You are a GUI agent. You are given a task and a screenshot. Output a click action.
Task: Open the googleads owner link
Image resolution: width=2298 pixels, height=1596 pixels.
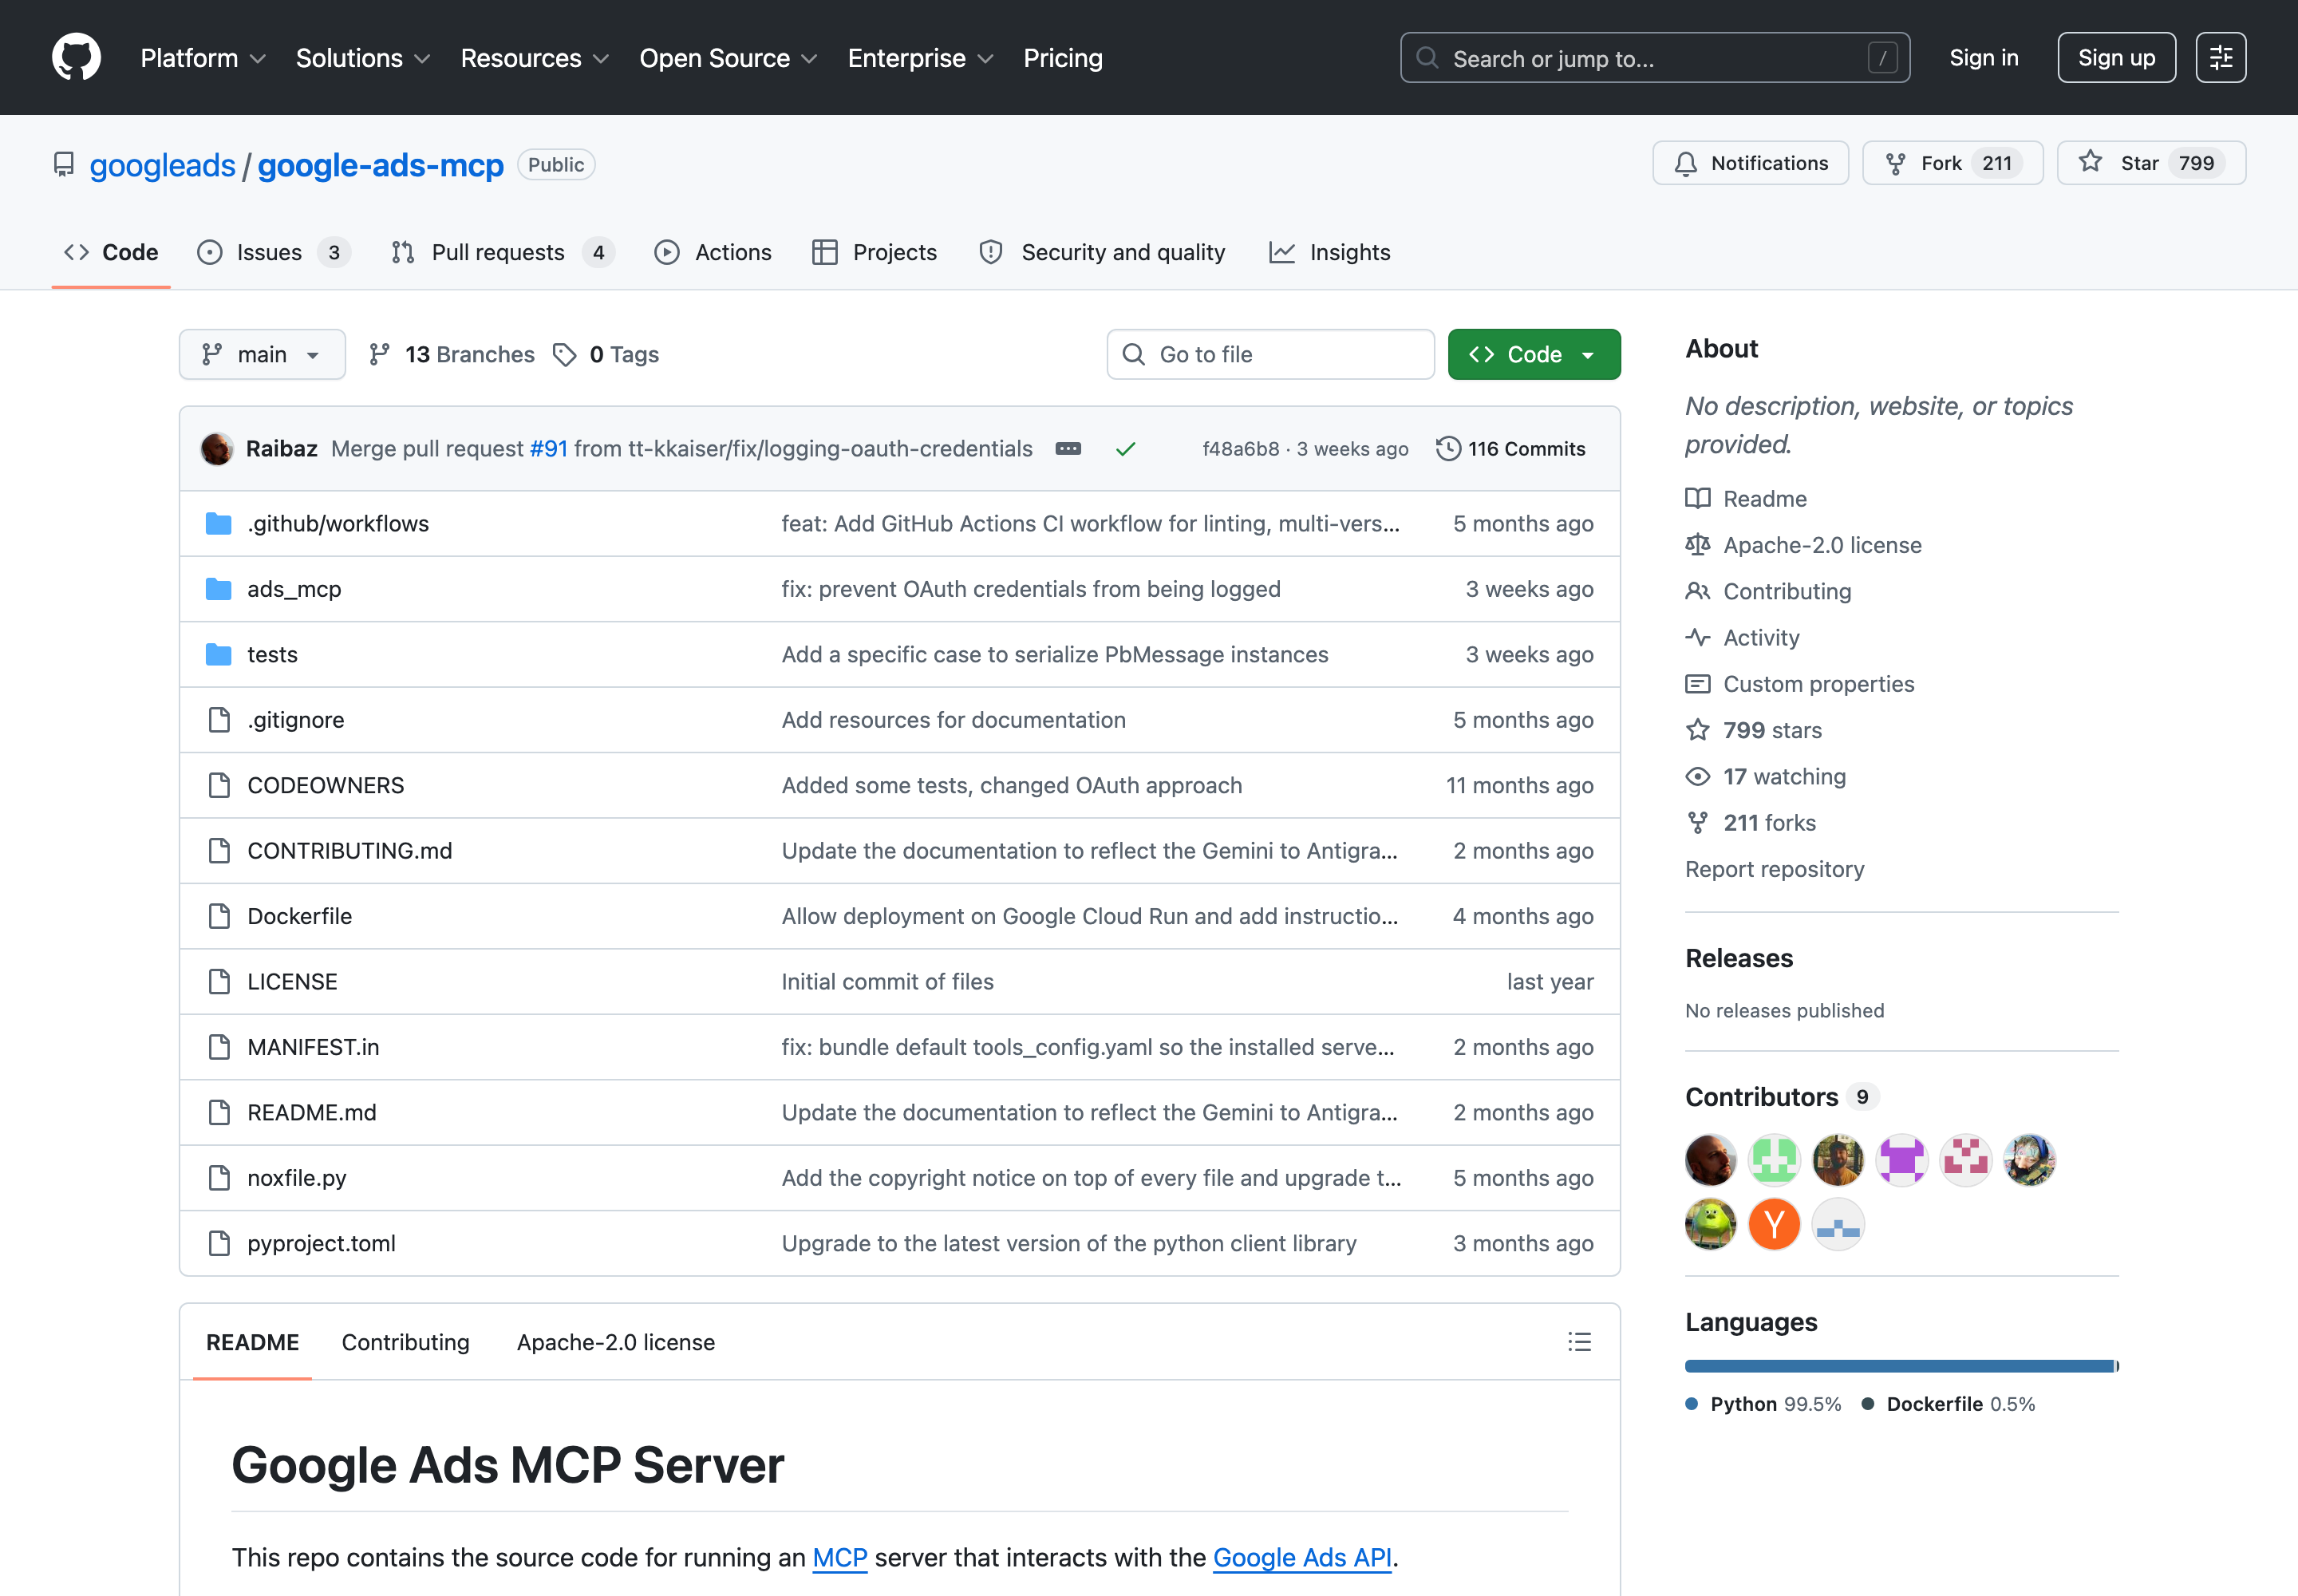point(162,165)
